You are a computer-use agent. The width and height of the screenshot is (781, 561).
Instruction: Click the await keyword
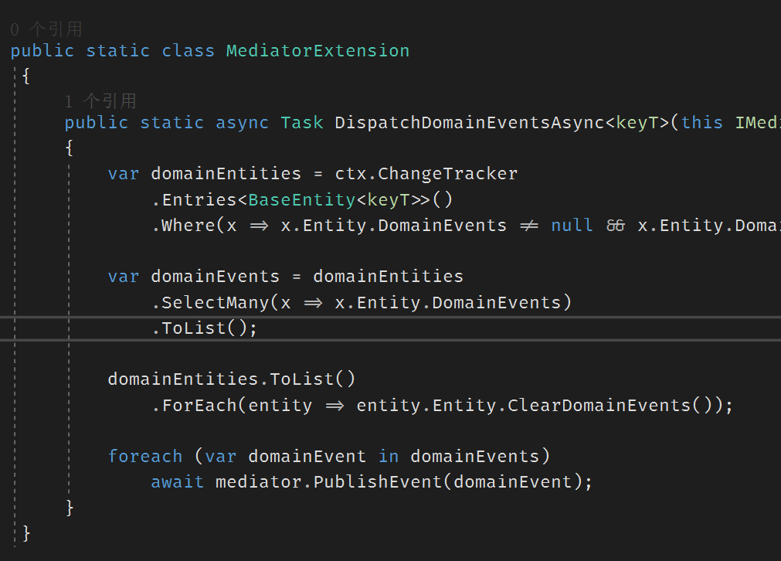point(177,482)
